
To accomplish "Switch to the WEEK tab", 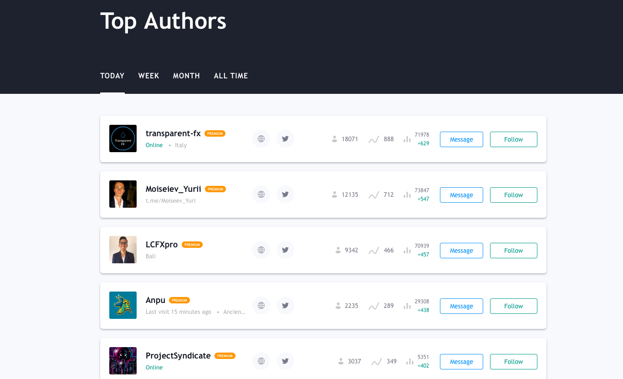I will click(x=148, y=76).
